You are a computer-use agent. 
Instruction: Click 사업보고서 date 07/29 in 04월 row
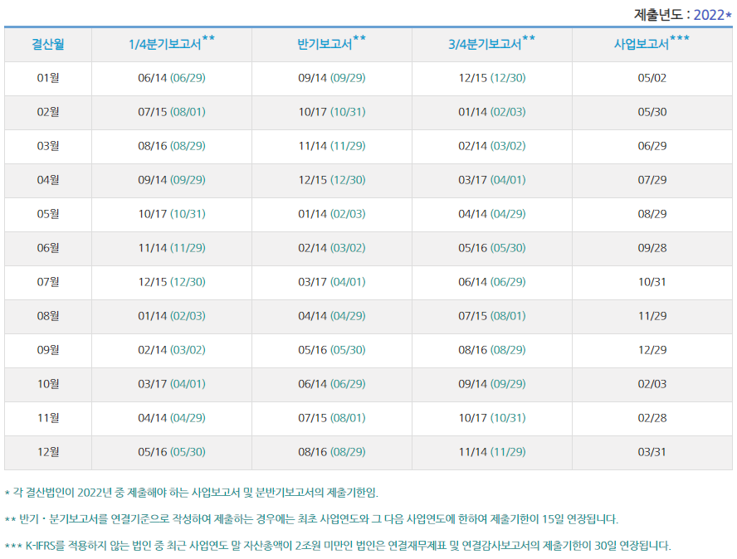click(x=652, y=180)
